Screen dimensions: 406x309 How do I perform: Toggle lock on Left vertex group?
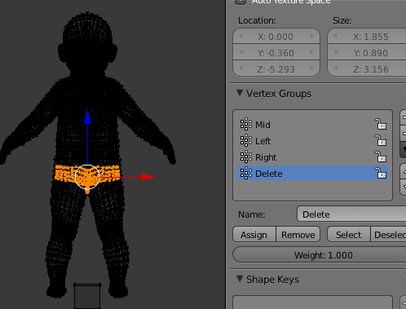(381, 140)
